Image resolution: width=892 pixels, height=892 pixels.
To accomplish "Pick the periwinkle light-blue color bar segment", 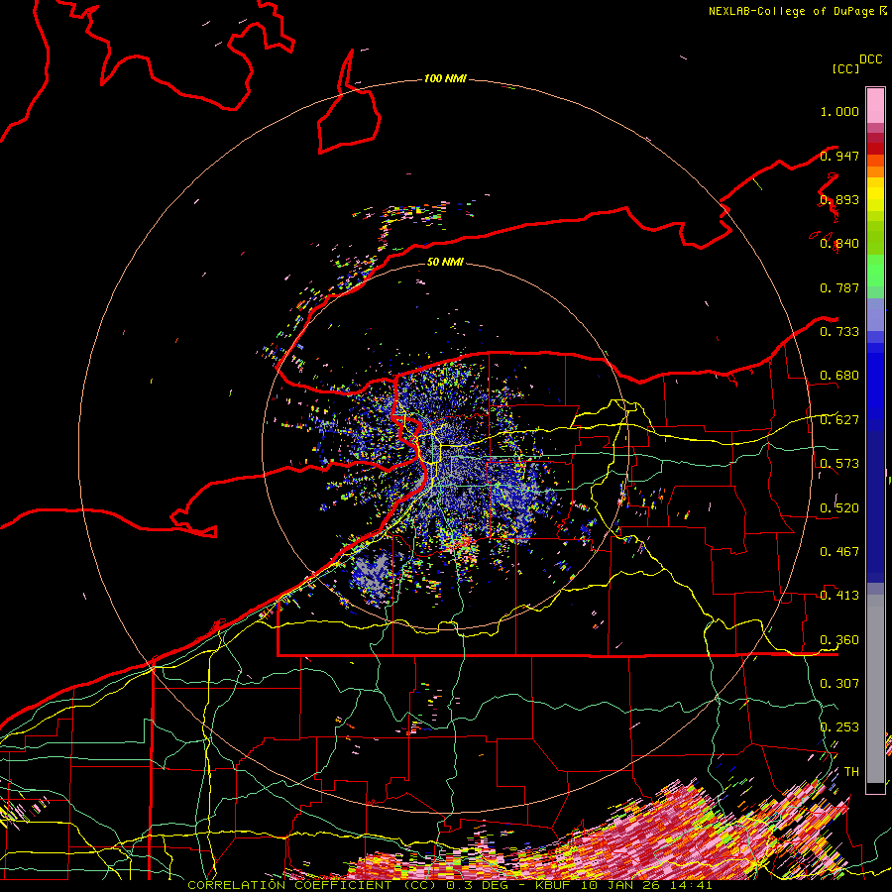I will pyautogui.click(x=875, y=314).
